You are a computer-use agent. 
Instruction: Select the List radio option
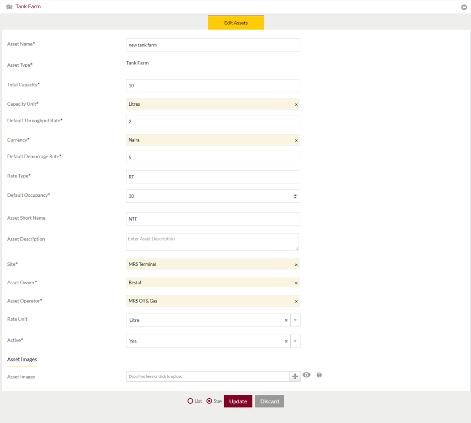(x=190, y=401)
